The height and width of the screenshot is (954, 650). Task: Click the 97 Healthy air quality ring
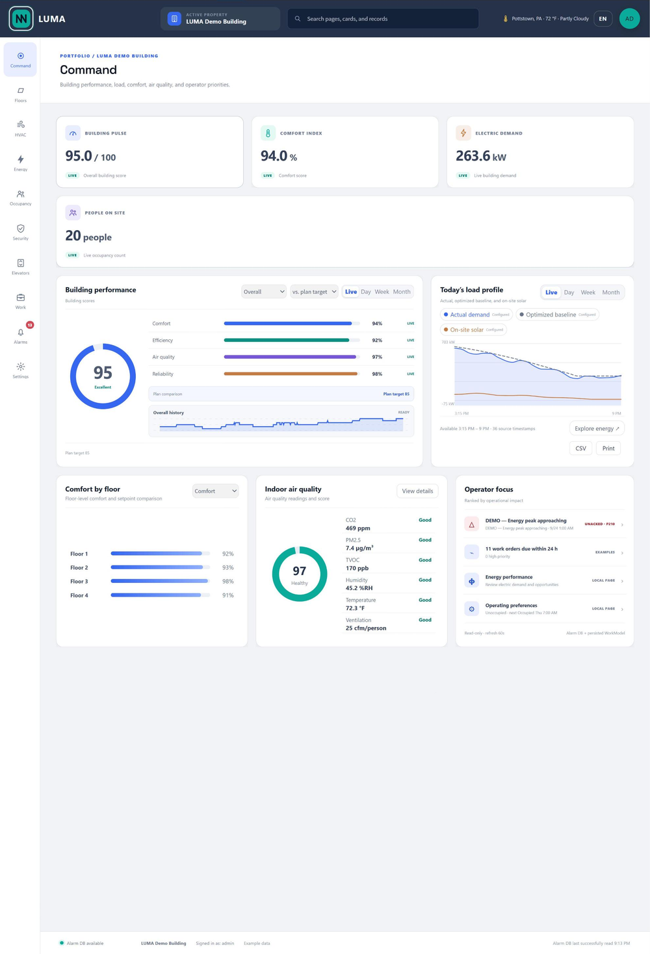pyautogui.click(x=300, y=574)
